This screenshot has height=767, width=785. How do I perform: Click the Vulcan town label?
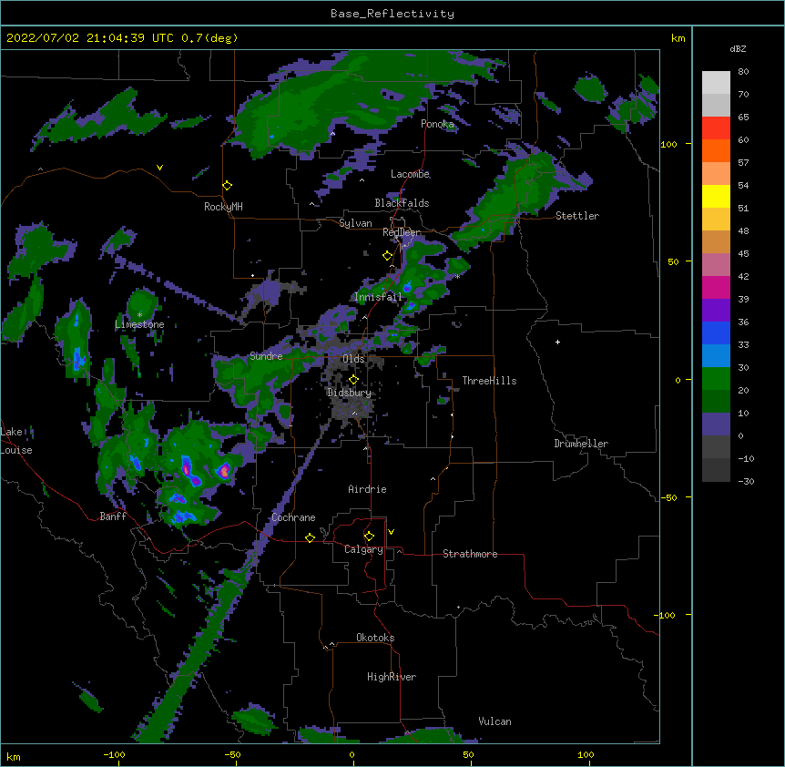pos(494,721)
